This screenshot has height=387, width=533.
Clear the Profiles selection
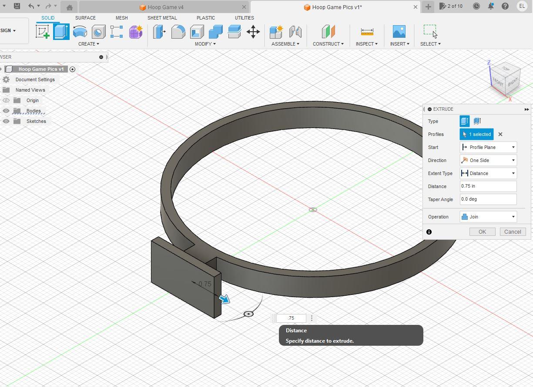500,134
